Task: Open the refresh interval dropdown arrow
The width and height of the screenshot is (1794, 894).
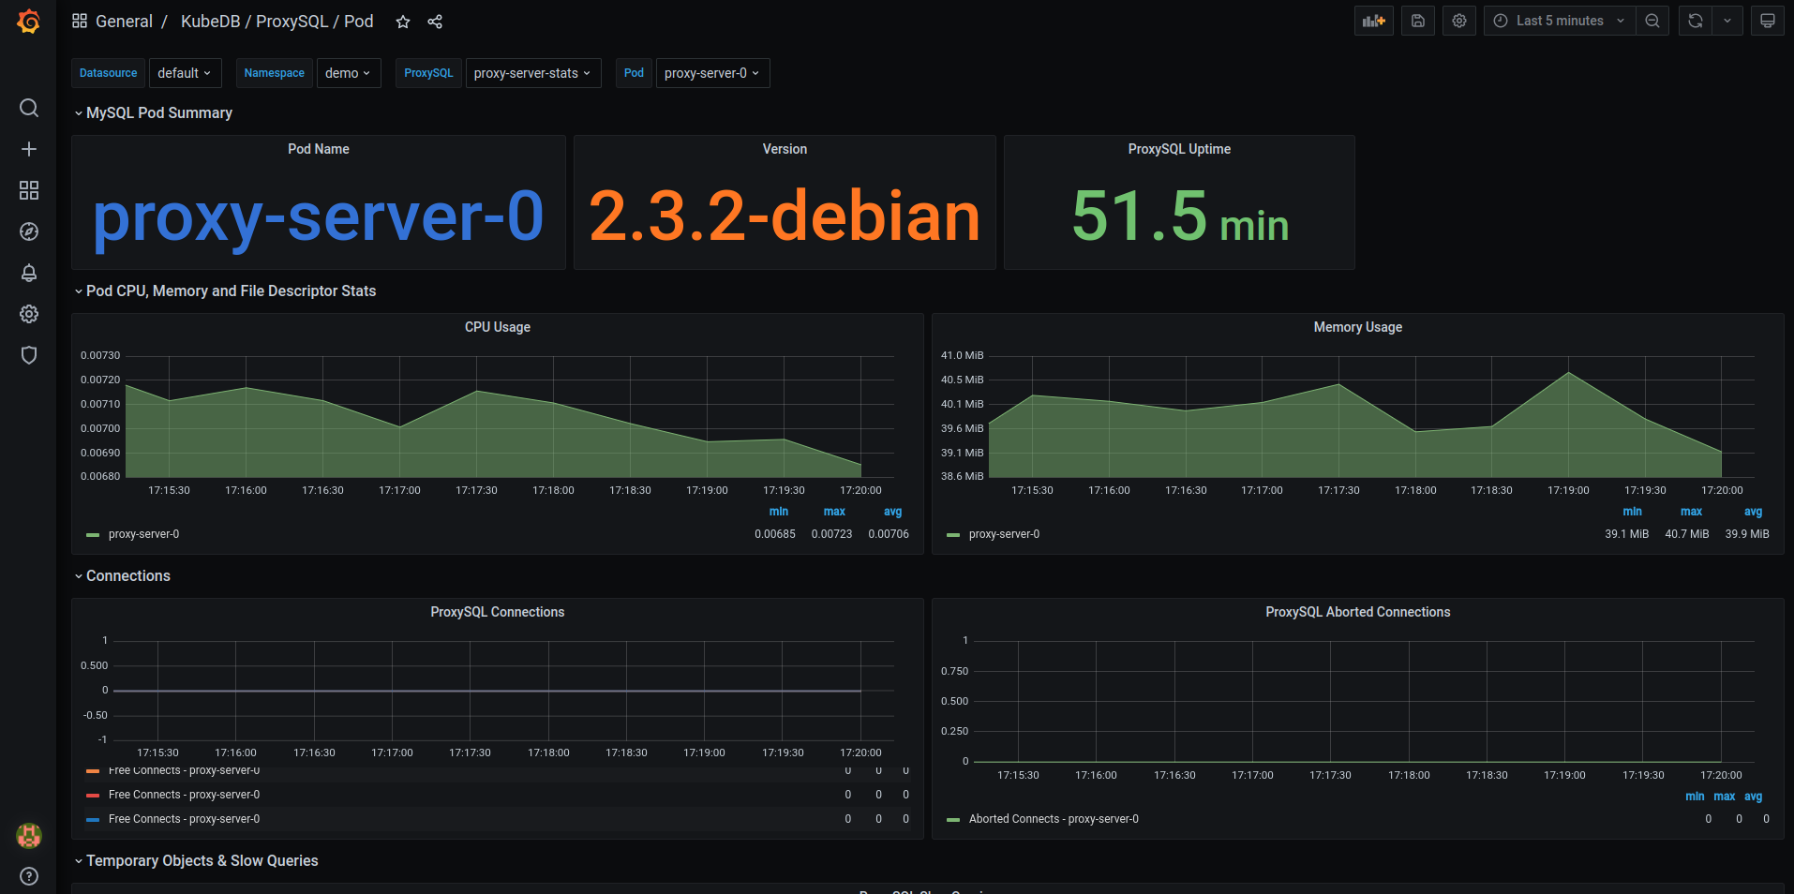Action: (1727, 21)
